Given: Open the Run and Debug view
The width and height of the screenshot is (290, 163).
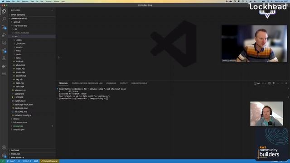Looking at the screenshot, I should (x=4, y=35).
